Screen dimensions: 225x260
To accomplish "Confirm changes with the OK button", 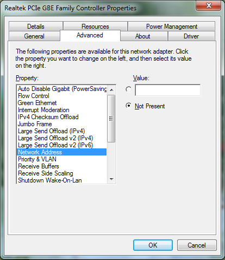I will (x=153, y=245).
